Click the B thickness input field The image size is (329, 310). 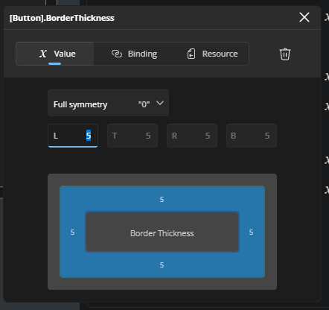point(252,136)
